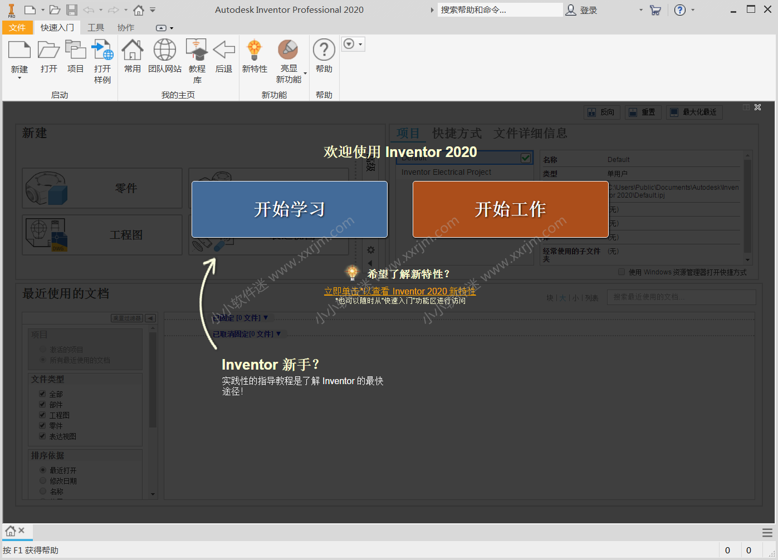Toggle the 全部 file type checkbox
The height and width of the screenshot is (560, 778).
[42, 394]
